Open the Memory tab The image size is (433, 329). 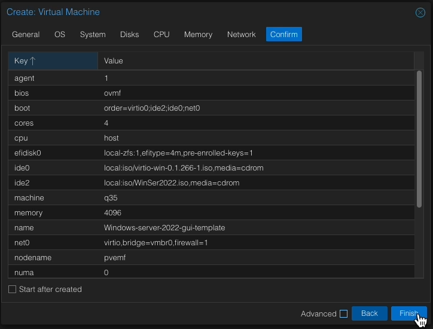[199, 34]
